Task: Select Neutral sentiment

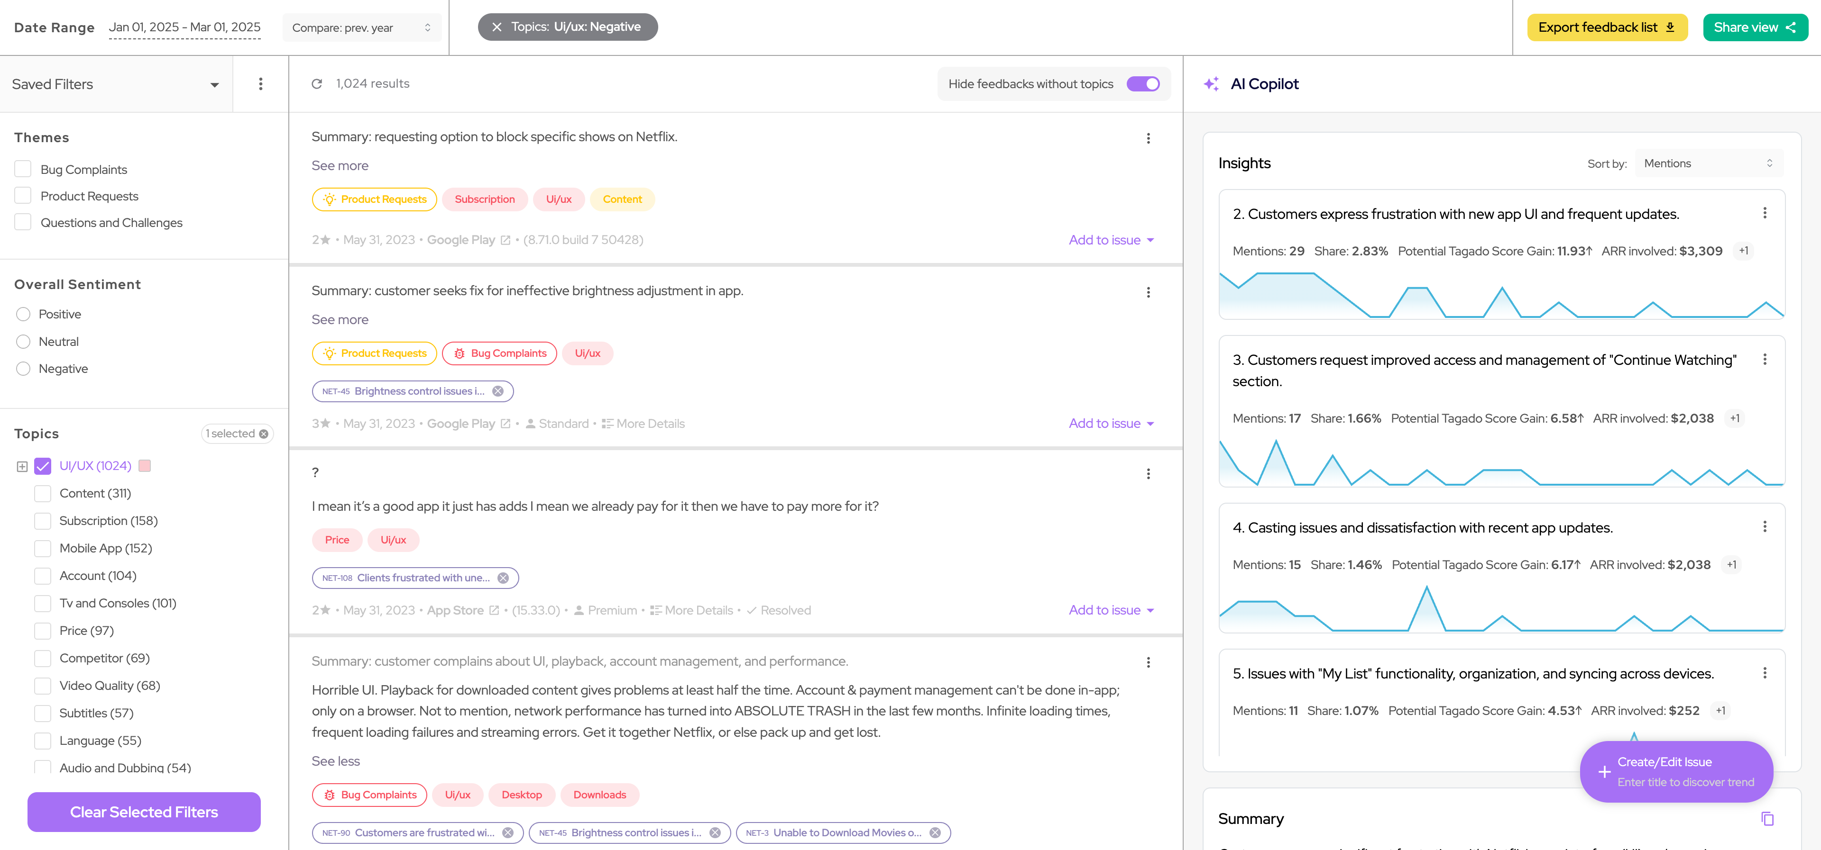Action: tap(23, 342)
